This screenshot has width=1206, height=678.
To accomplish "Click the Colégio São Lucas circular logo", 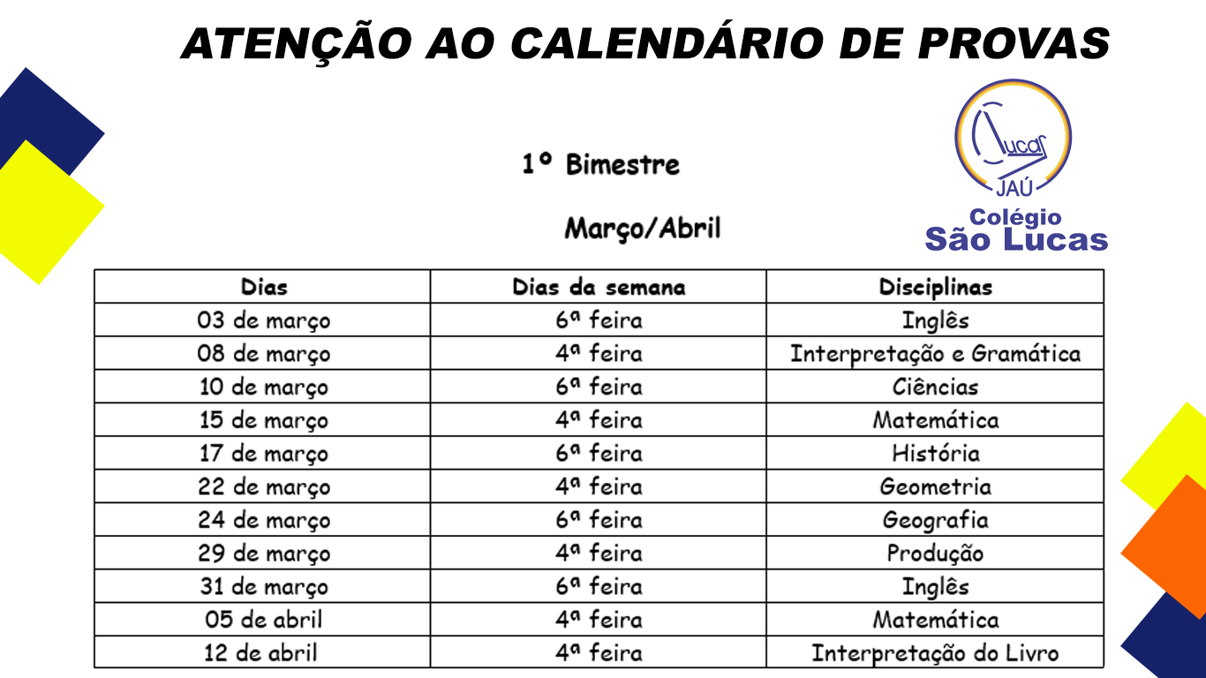I will (1013, 137).
